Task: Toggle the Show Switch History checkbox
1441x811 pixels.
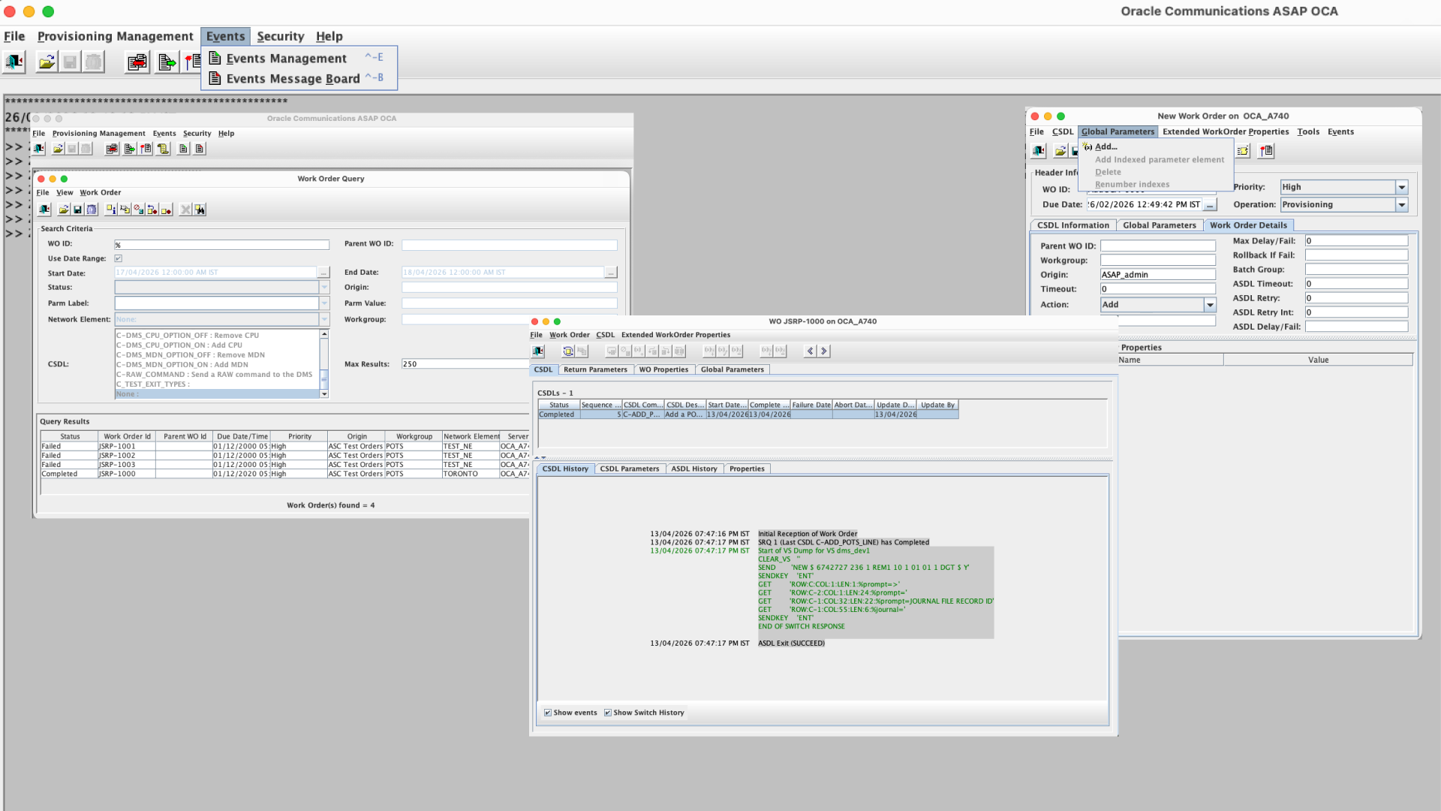Action: click(x=608, y=713)
